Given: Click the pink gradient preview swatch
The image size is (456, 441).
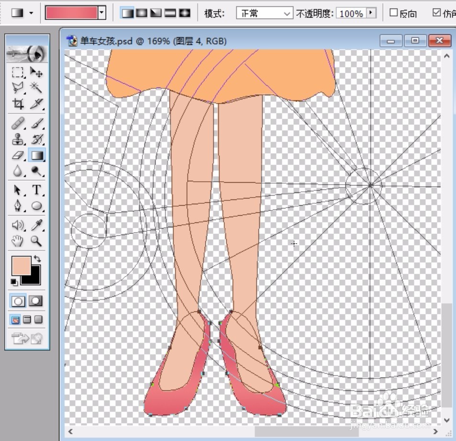Looking at the screenshot, I should pyautogui.click(x=72, y=13).
